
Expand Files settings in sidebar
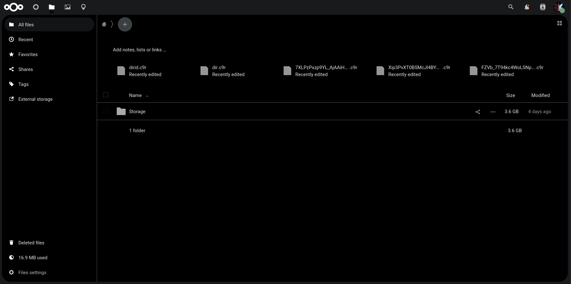pyautogui.click(x=32, y=272)
